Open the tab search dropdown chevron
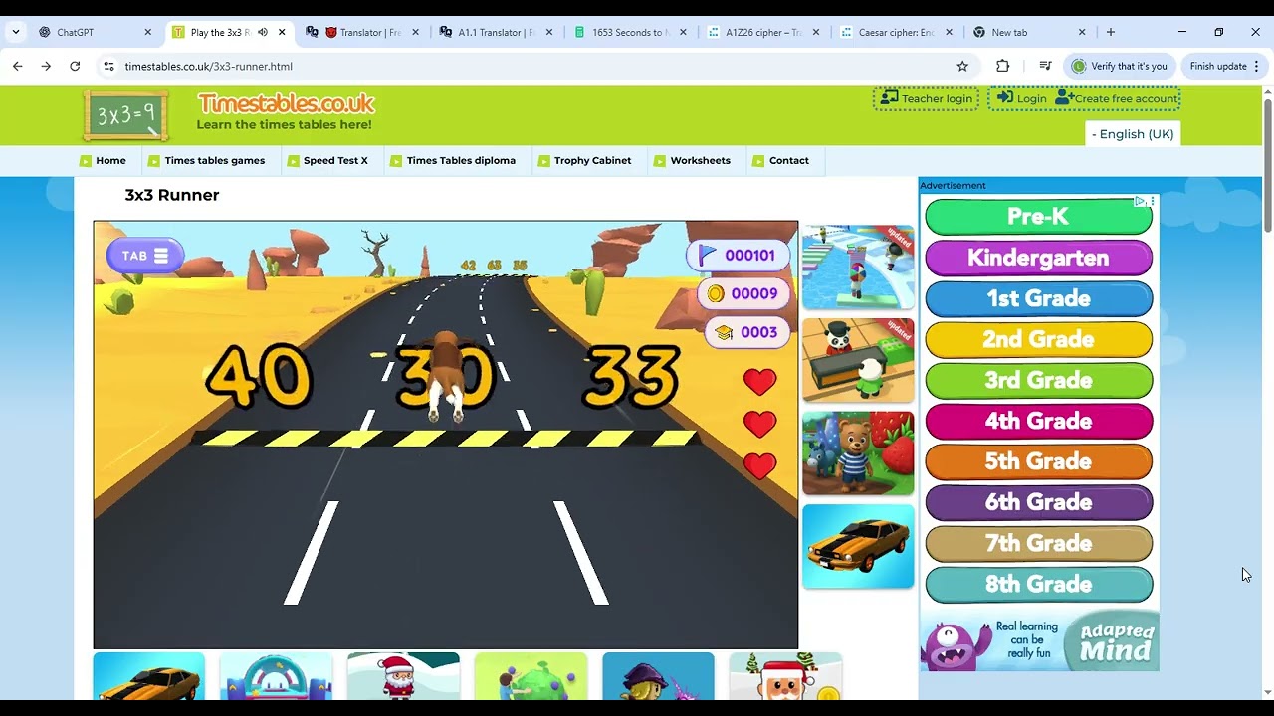 click(x=16, y=32)
